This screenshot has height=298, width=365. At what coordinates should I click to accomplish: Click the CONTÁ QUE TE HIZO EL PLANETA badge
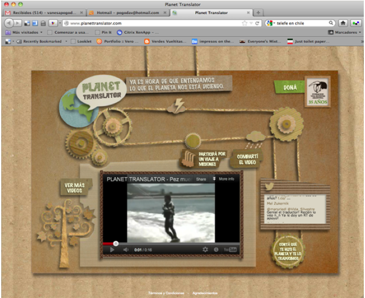click(288, 252)
